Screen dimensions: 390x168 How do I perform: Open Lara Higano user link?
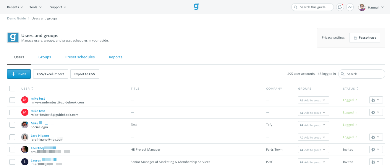(x=40, y=136)
